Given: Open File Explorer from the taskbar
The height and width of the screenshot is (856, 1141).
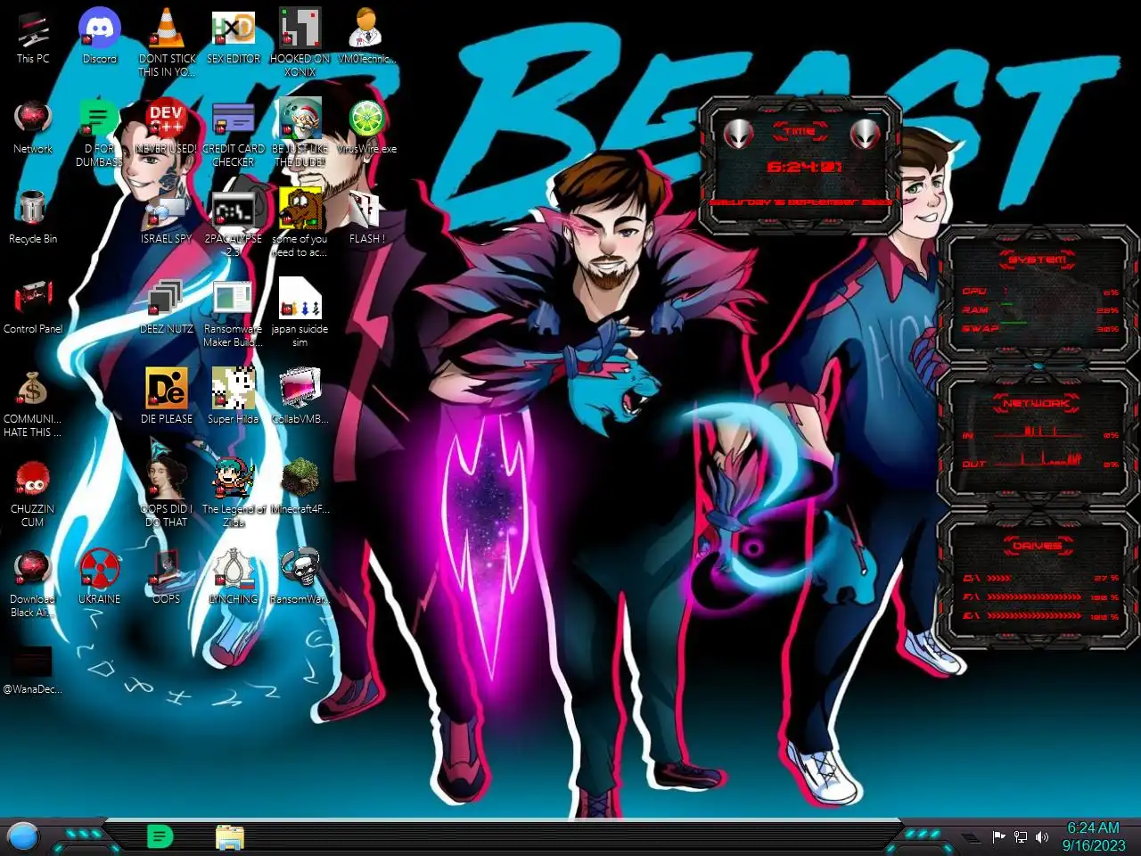Looking at the screenshot, I should coord(230,836).
